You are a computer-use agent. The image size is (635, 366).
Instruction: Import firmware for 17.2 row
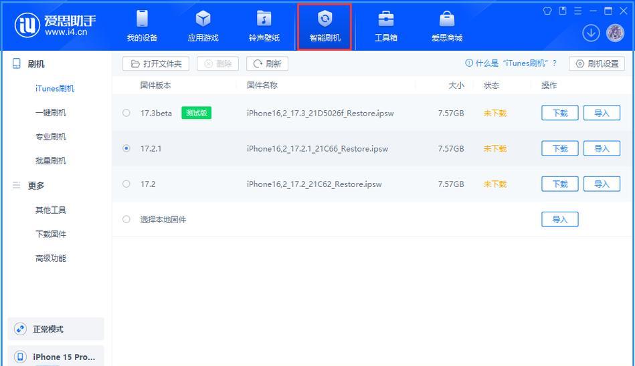coord(602,184)
